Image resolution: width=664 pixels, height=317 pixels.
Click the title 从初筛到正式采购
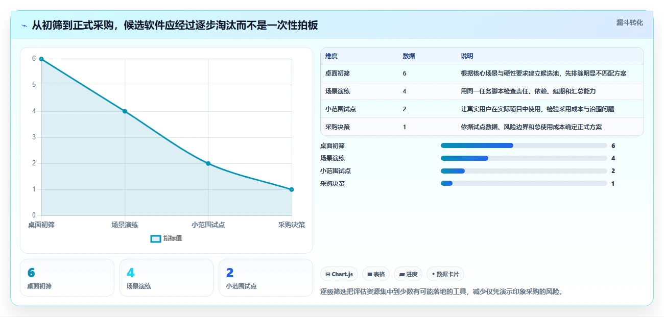pos(175,26)
